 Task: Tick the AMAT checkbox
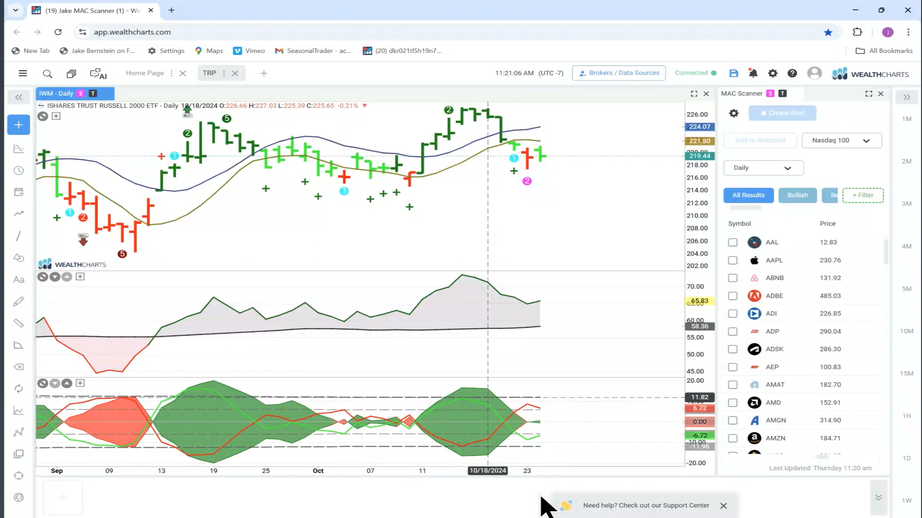[x=732, y=385]
